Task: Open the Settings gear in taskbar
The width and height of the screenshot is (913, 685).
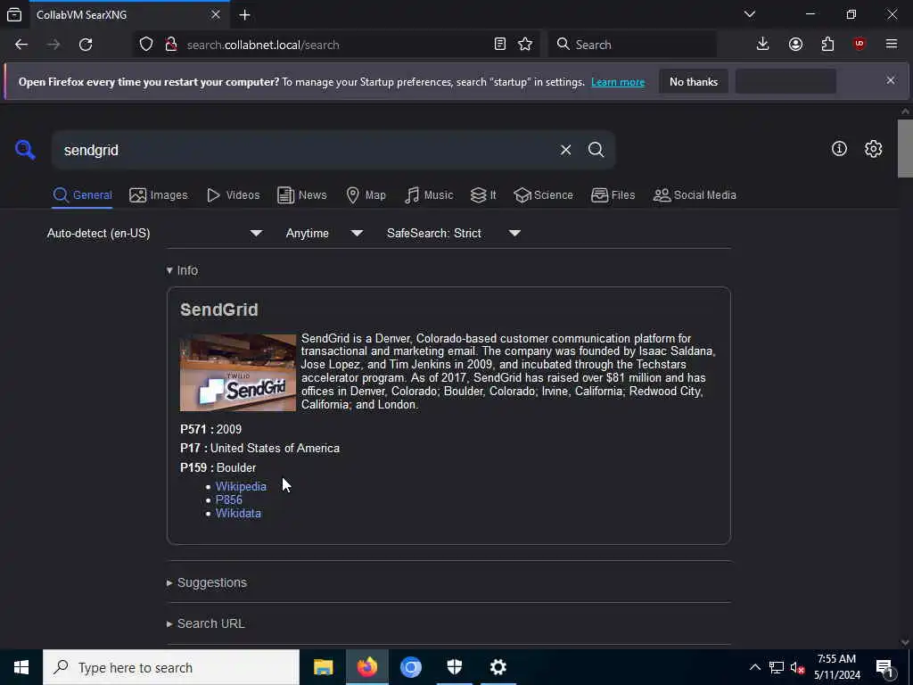Action: coord(498,667)
